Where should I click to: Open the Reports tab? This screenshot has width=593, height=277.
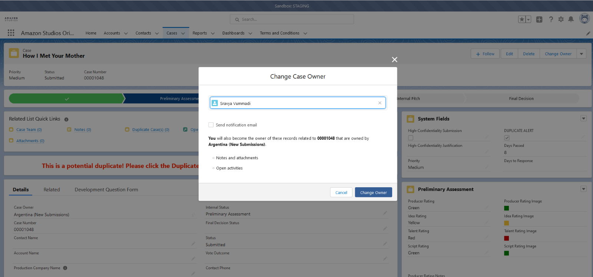point(200,33)
